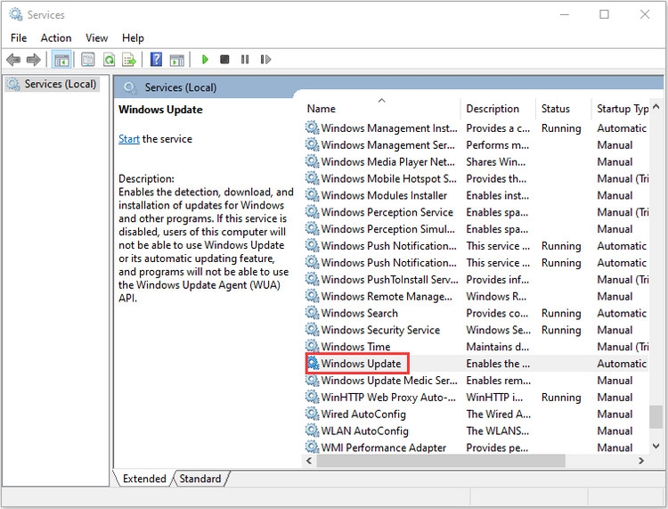Click the Back arrow toolbar icon
This screenshot has height=509, width=668.
click(13, 60)
